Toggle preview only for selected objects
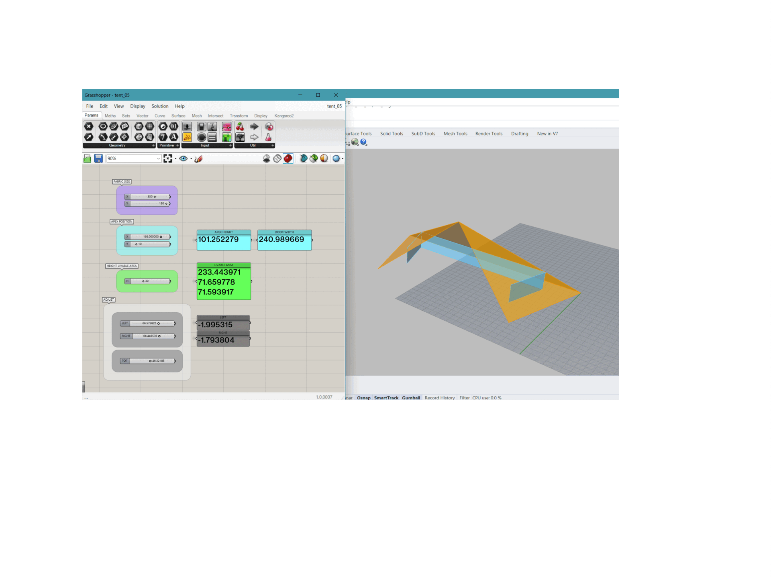This screenshot has height=578, width=771. [x=314, y=159]
